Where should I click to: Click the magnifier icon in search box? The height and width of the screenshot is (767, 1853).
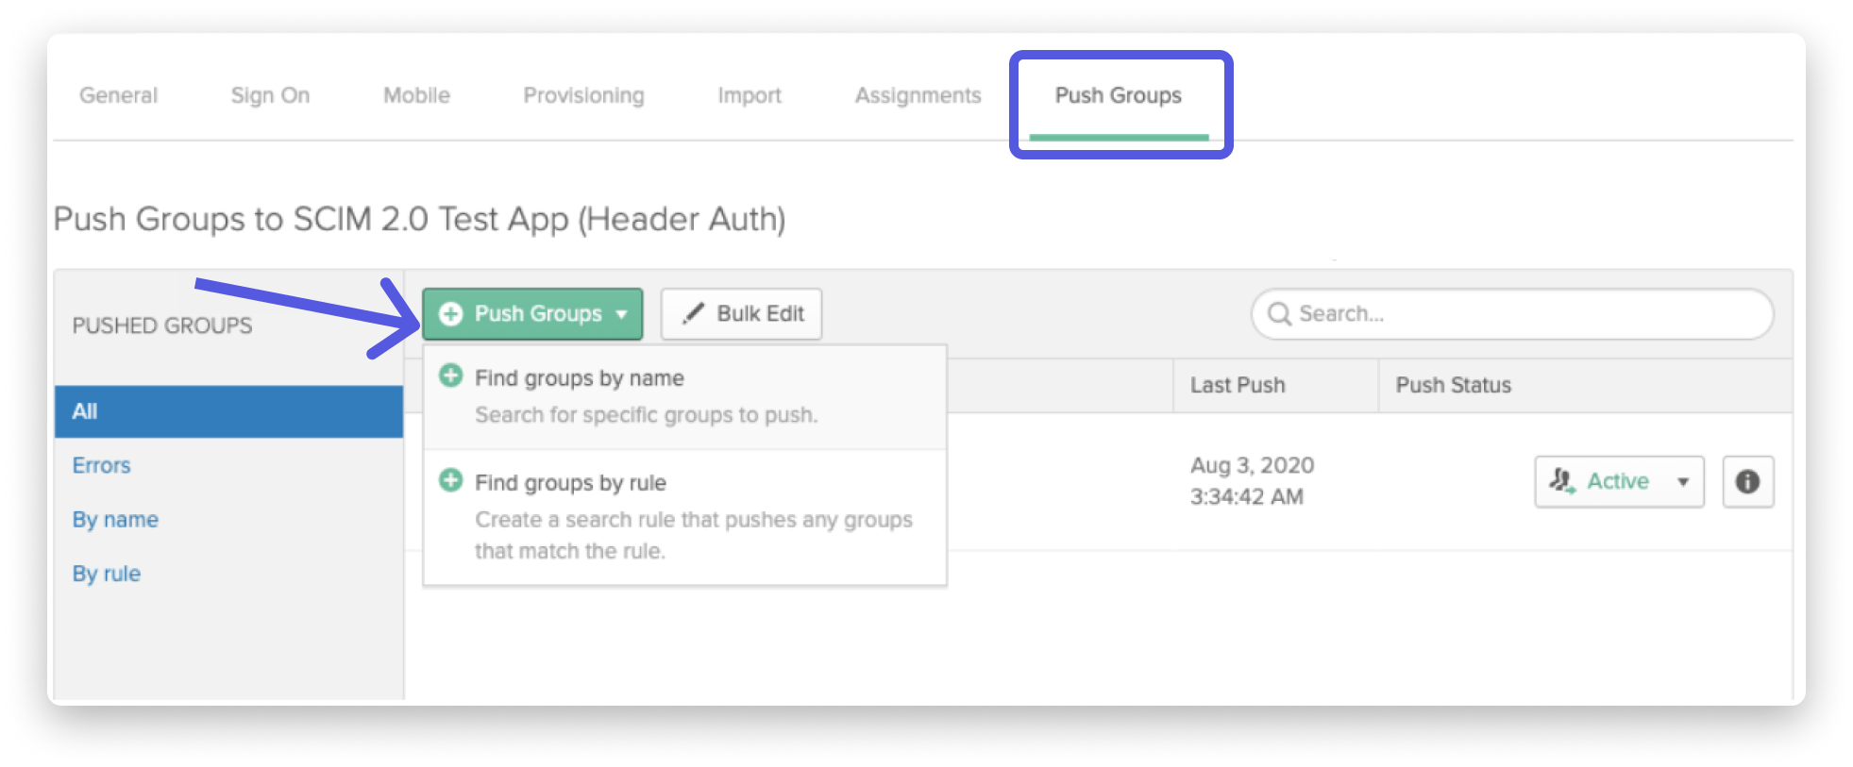(x=1279, y=313)
